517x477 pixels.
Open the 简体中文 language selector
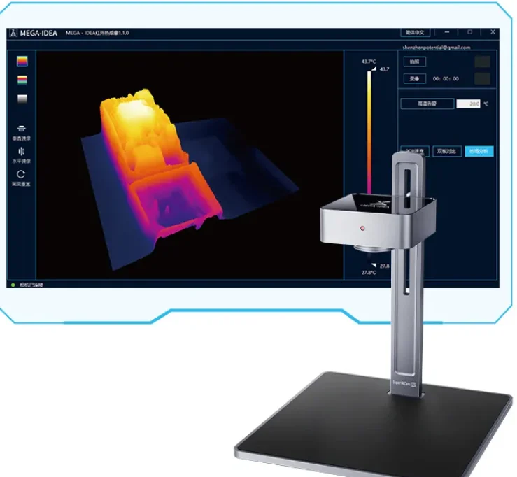(x=415, y=33)
